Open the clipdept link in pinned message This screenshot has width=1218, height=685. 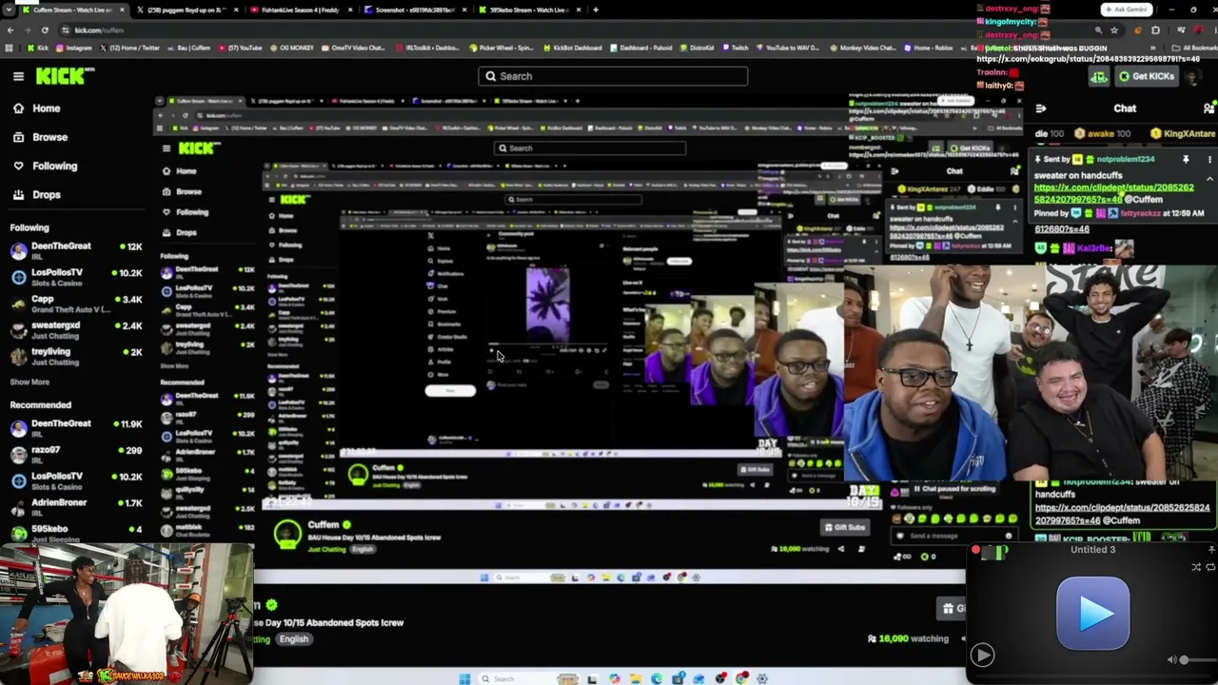click(1113, 193)
